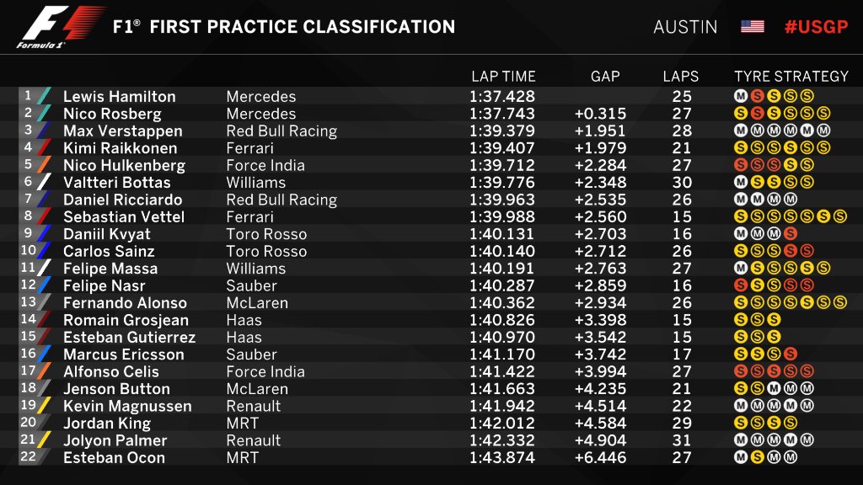
Task: Select the GAP column header
Action: coord(605,77)
